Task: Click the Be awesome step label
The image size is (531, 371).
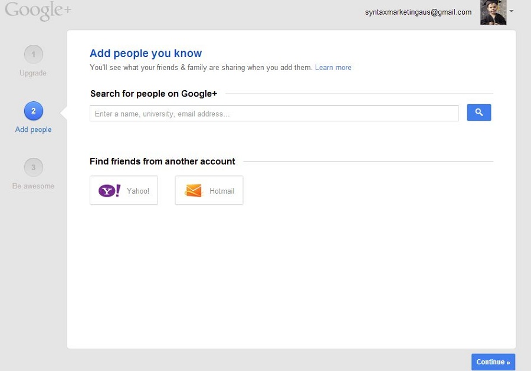Action: [x=33, y=186]
